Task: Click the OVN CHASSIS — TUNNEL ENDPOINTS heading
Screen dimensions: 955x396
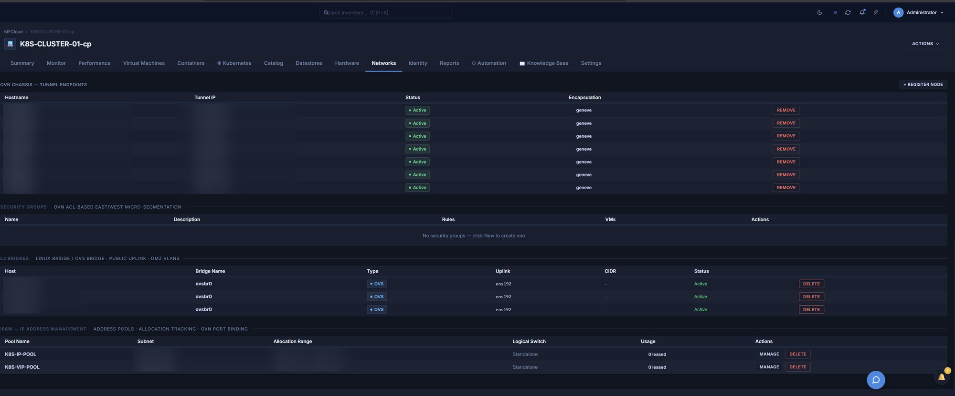Action: pyautogui.click(x=43, y=85)
